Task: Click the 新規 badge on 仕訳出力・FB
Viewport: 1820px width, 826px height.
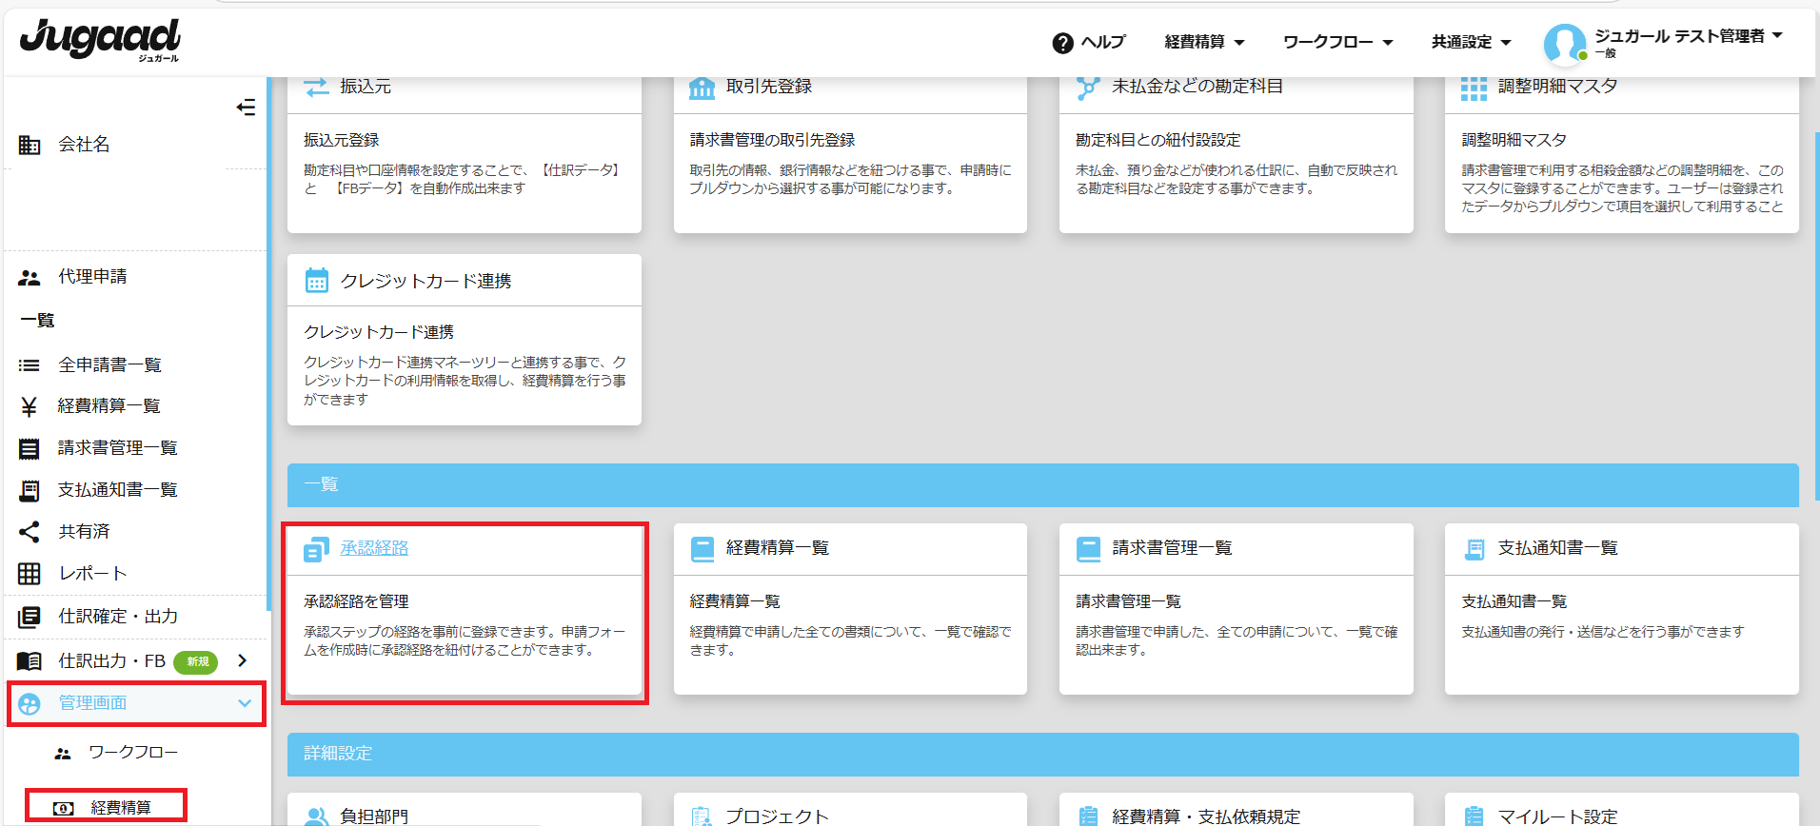Action: coord(196,661)
